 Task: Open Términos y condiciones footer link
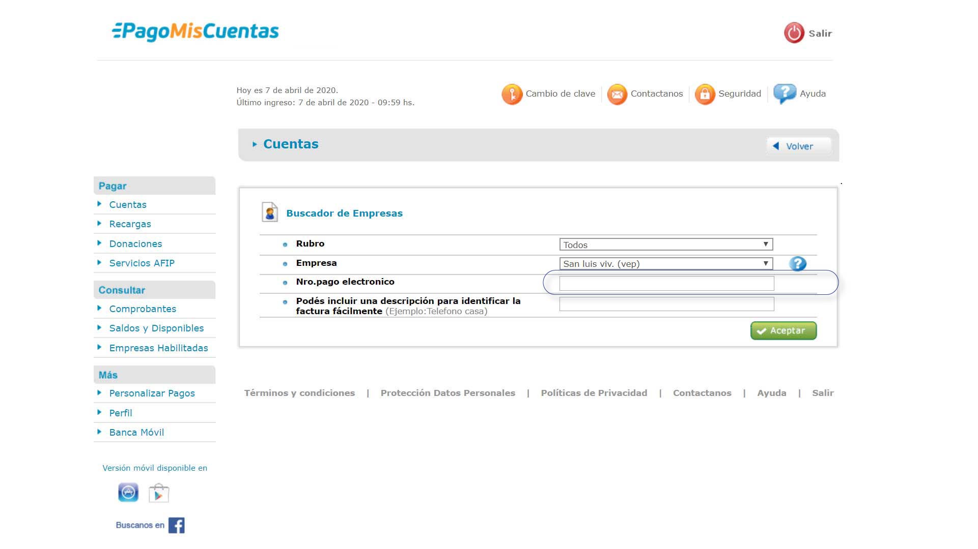[x=299, y=393]
